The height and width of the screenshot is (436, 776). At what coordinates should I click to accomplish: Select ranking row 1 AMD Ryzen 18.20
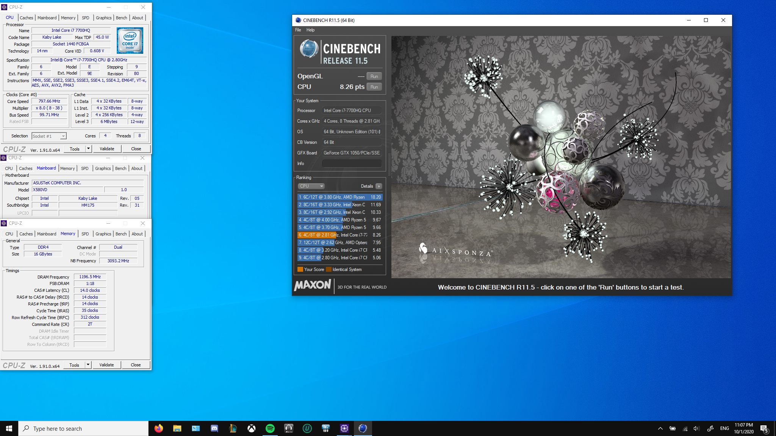[x=340, y=197]
